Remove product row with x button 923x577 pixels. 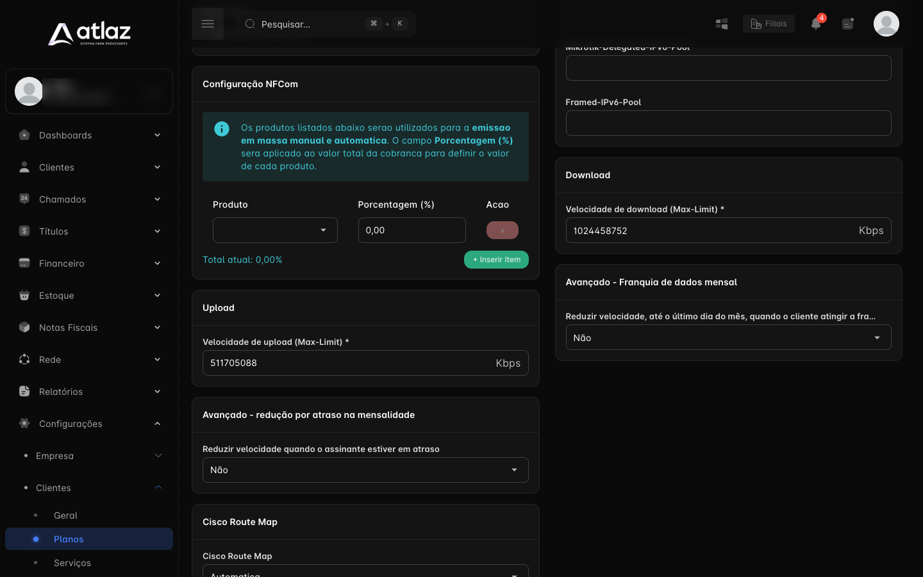click(503, 230)
